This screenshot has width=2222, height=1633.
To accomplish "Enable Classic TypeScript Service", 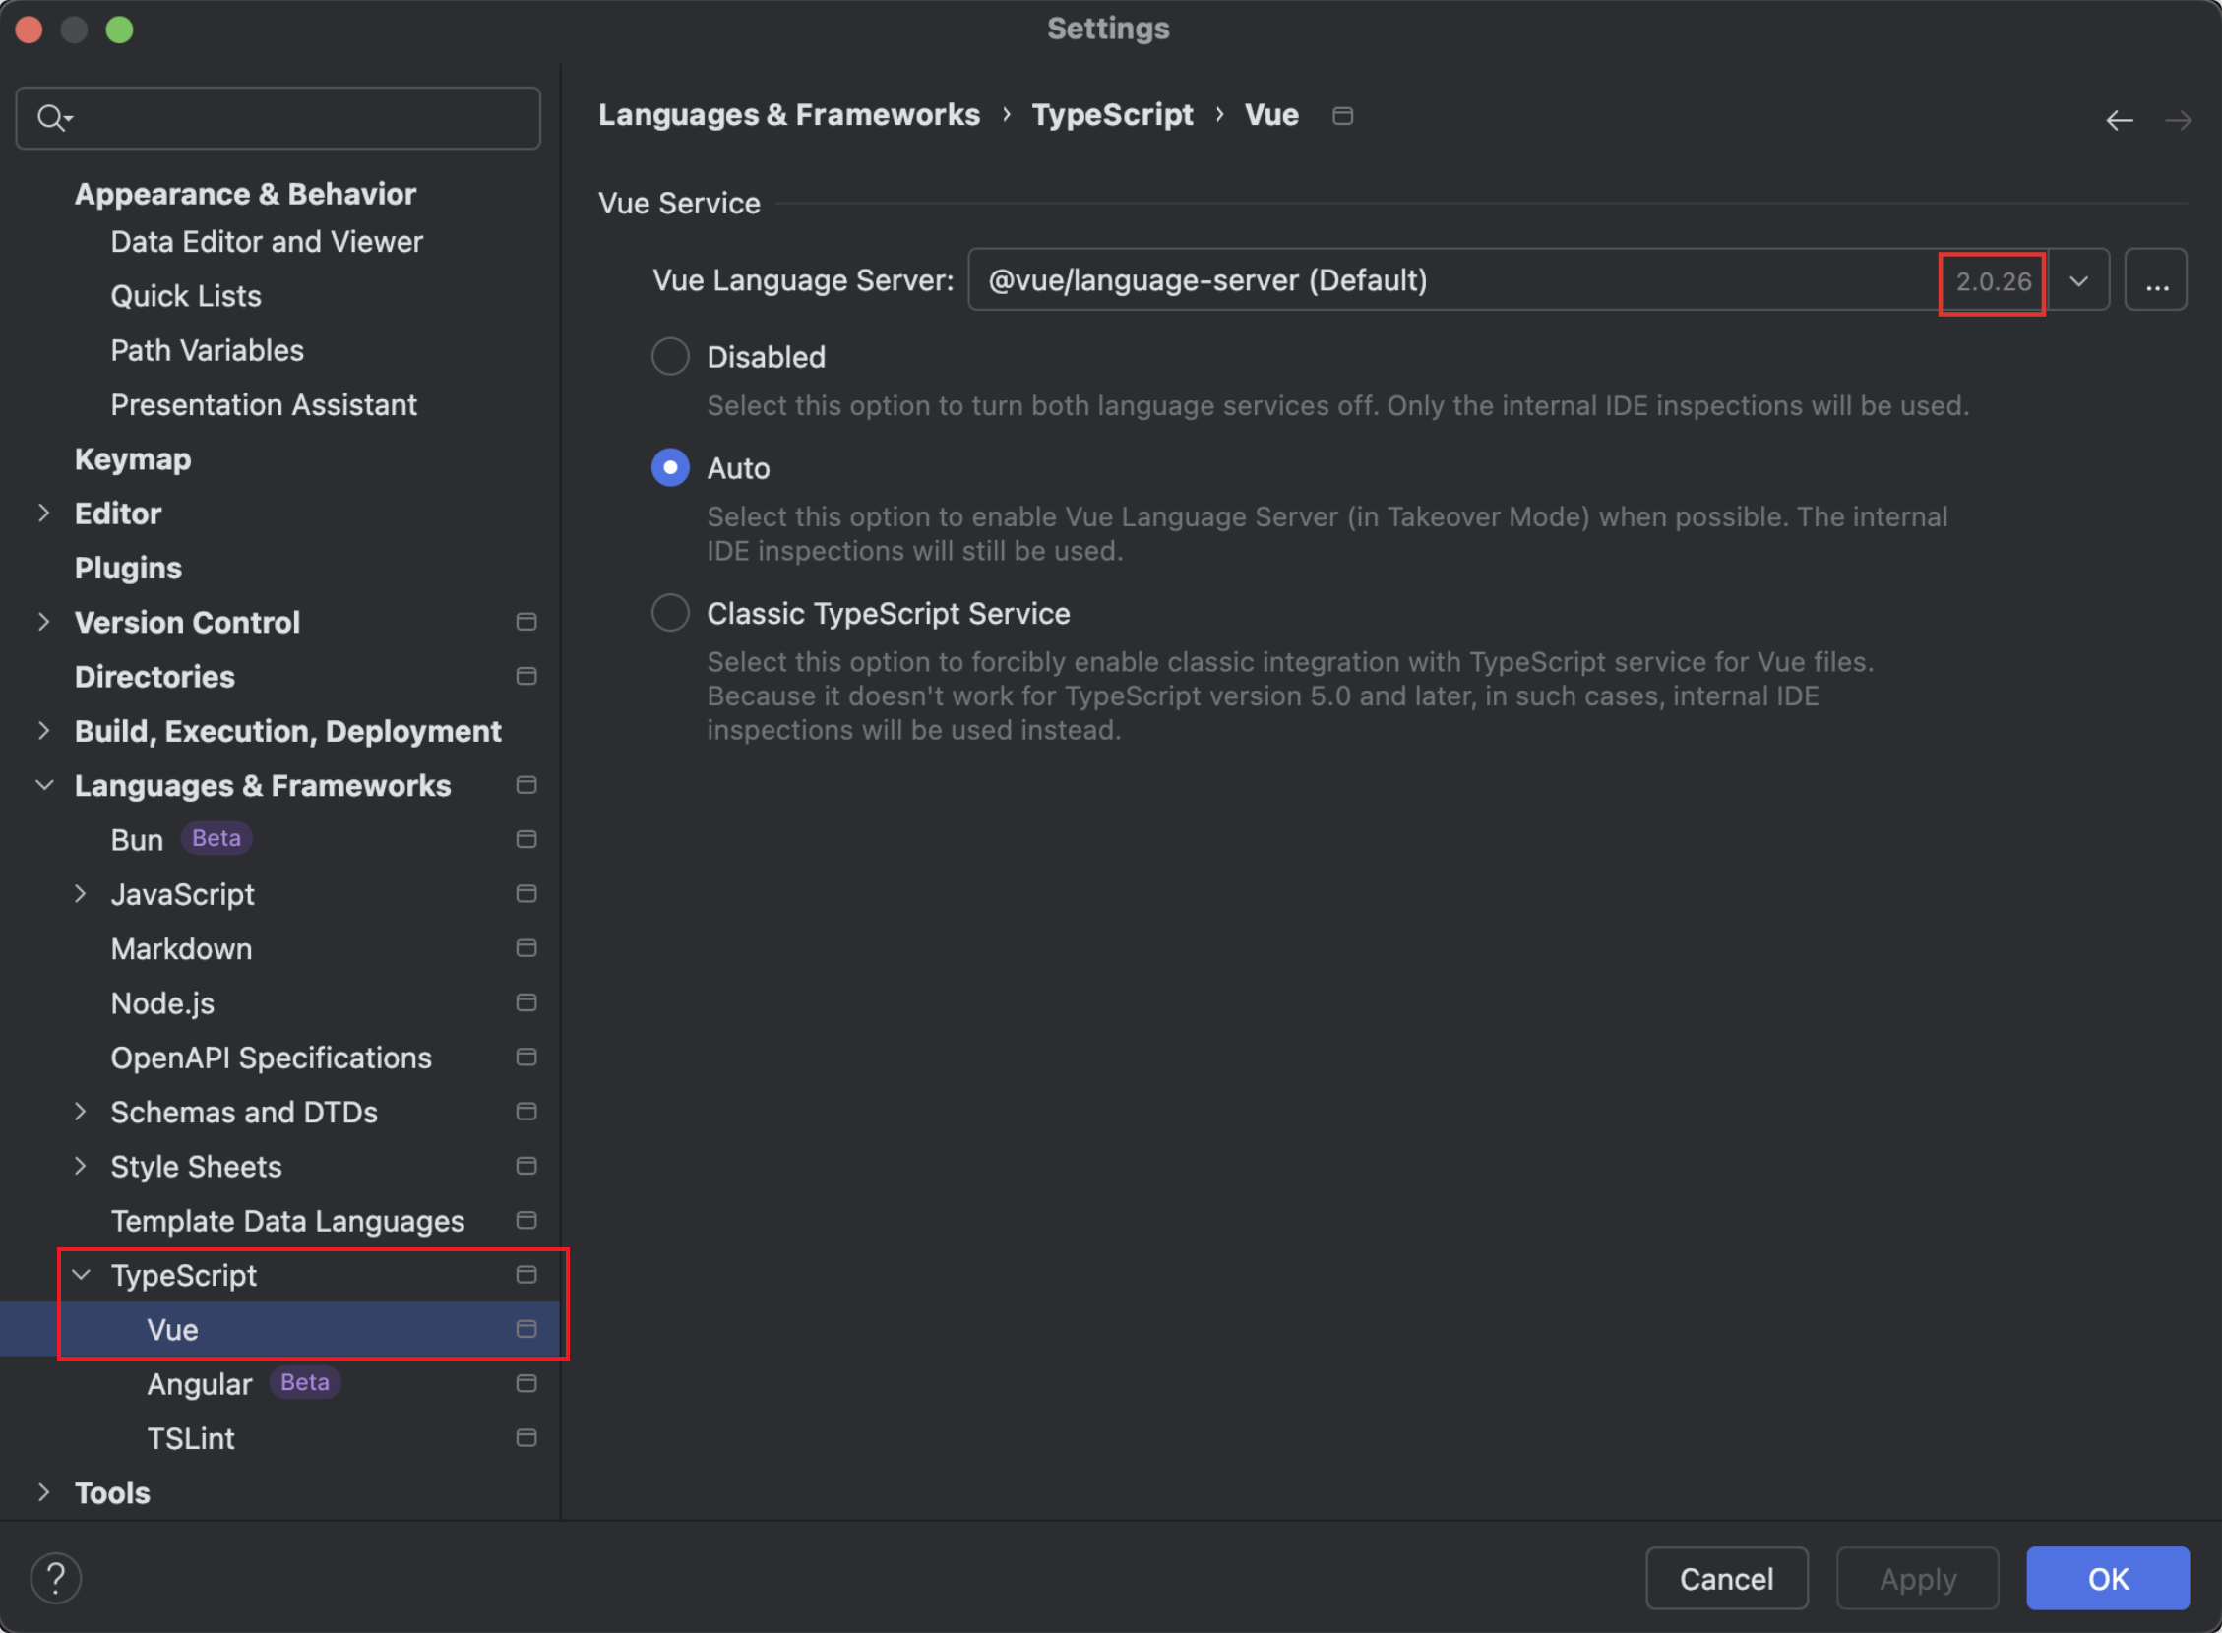I will tap(670, 612).
